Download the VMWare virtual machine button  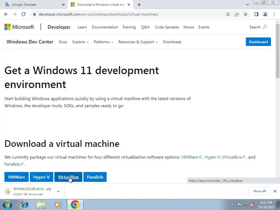point(16,177)
